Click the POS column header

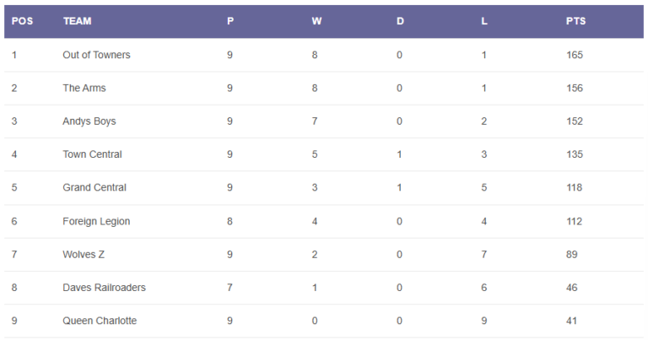point(22,21)
